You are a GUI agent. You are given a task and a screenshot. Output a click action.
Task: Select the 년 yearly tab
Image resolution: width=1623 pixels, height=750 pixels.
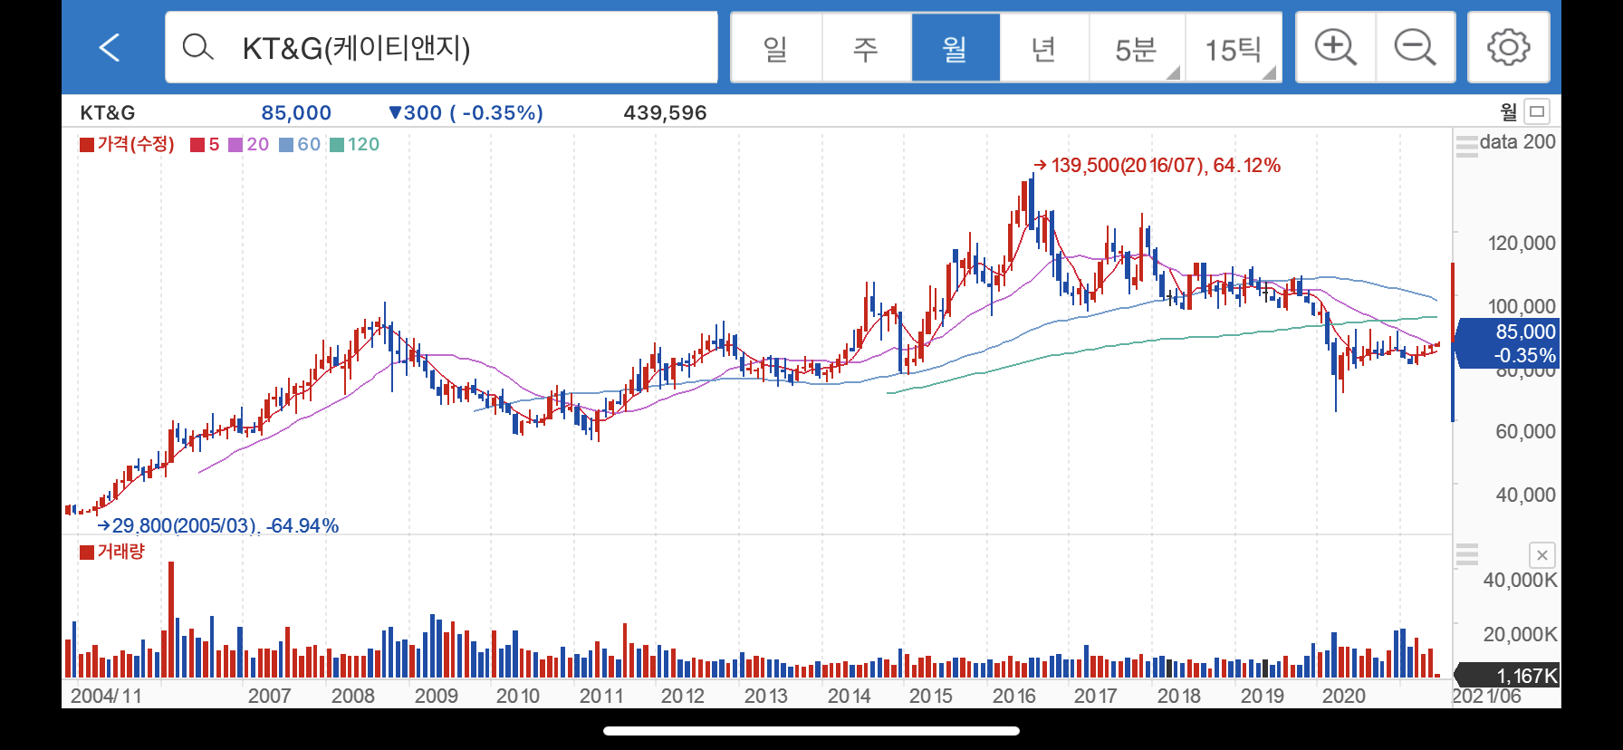(x=1044, y=47)
